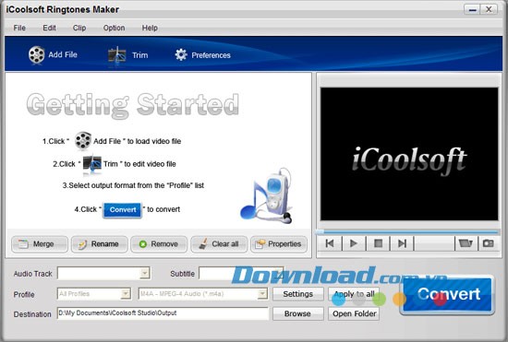Play the preview video

354,243
